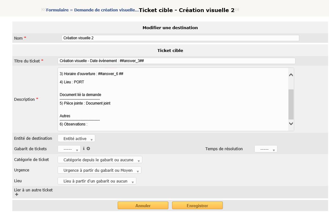Click the plus icon to add a ticket template
329x212 pixels.
point(88,148)
